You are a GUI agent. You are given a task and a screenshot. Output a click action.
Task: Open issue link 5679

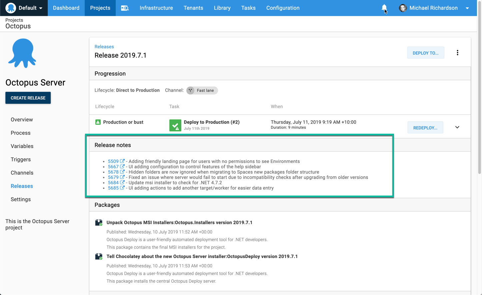click(x=113, y=177)
